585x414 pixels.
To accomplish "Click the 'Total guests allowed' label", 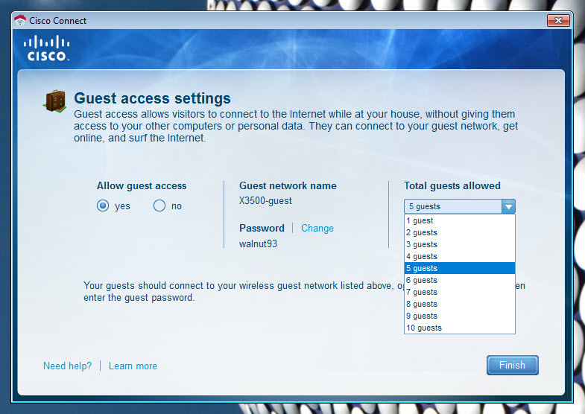I will click(x=452, y=185).
